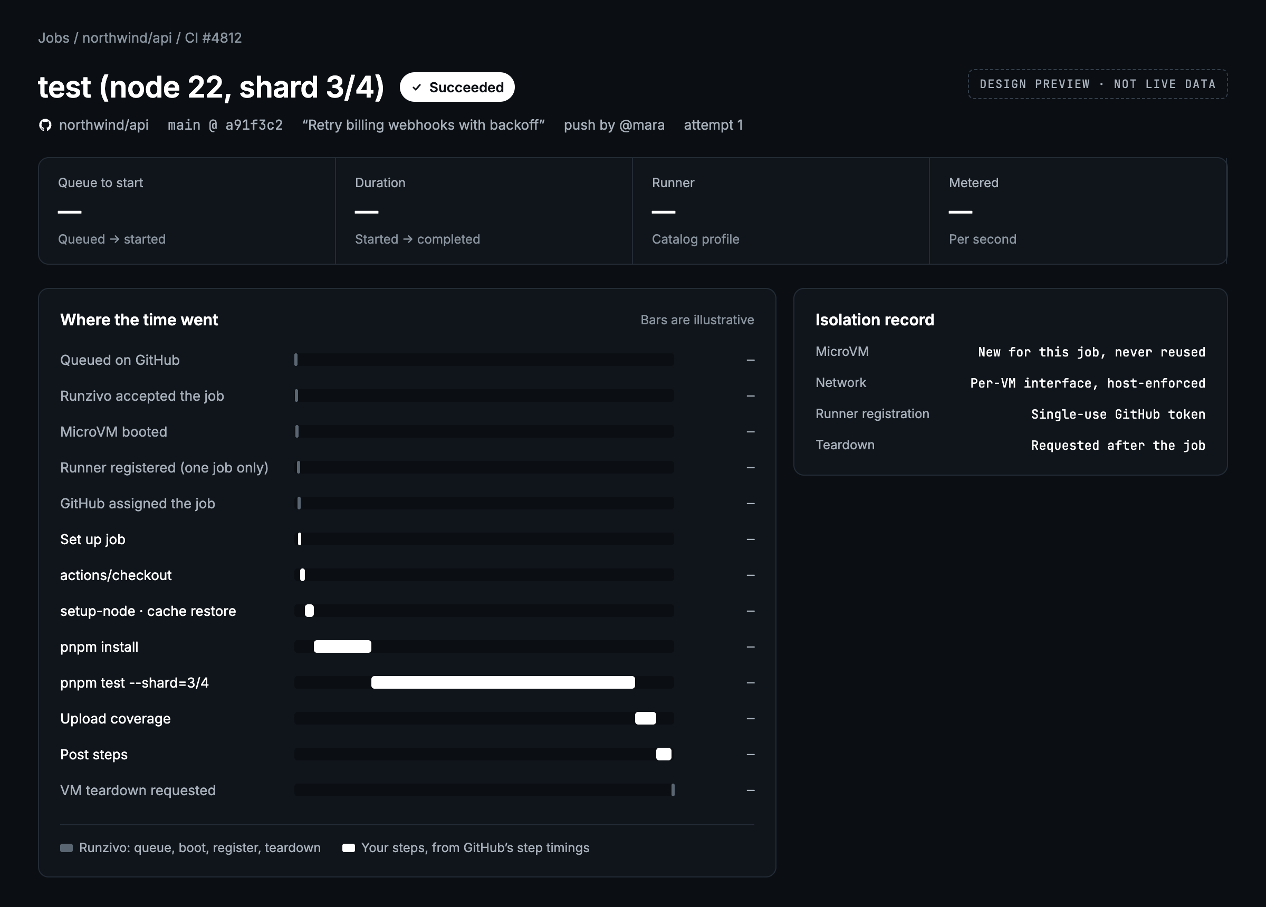Click the Queue to start metric card
Viewport: 1266px width, 907px height.
[x=187, y=211]
